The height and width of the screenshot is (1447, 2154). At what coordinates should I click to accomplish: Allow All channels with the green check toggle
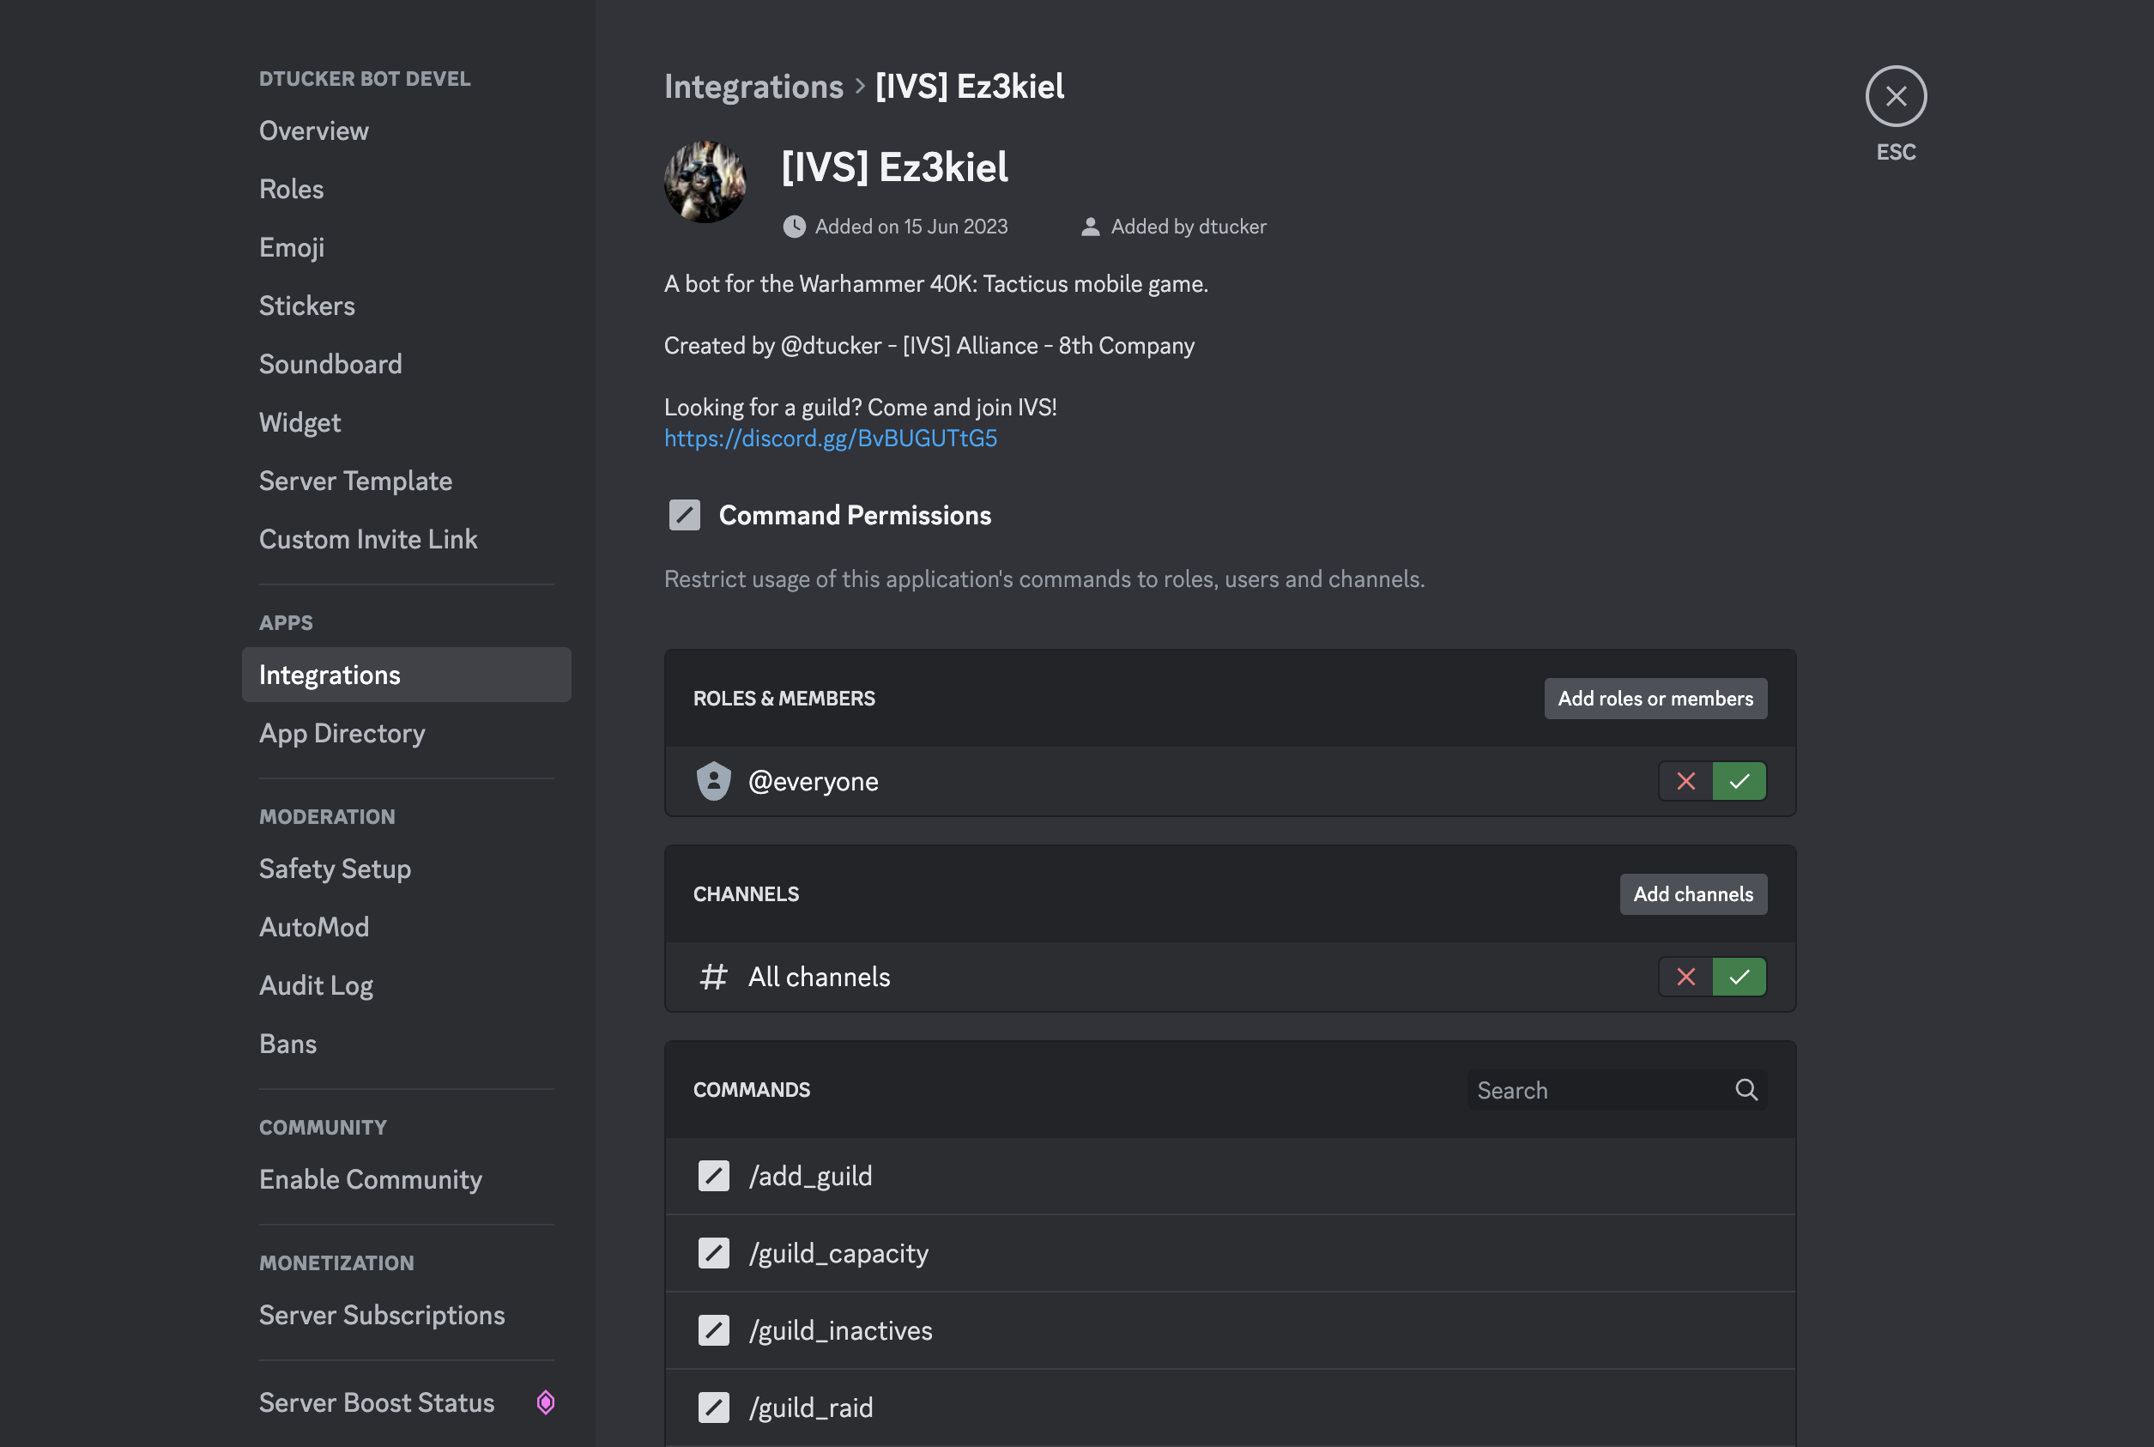click(1739, 977)
